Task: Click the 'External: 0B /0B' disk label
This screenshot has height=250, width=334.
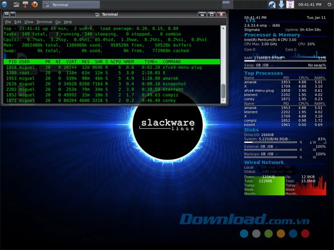Action: coord(259,147)
